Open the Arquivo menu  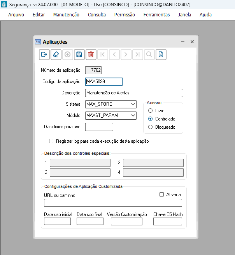pyautogui.click(x=16, y=15)
